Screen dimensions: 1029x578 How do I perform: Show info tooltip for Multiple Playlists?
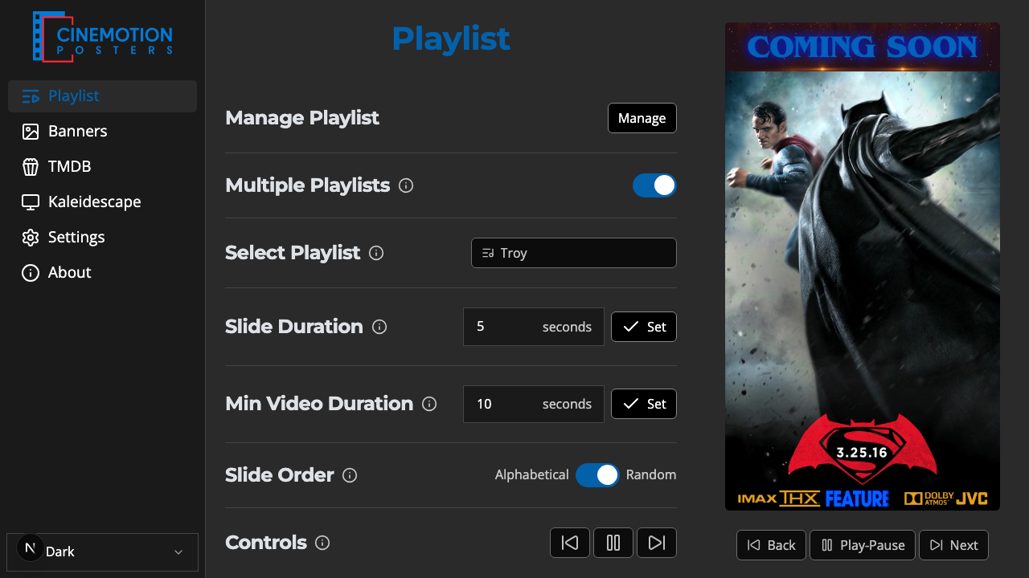(x=406, y=186)
